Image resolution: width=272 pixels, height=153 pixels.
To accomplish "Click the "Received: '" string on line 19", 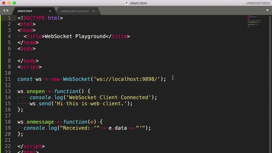I will [x=79, y=128].
